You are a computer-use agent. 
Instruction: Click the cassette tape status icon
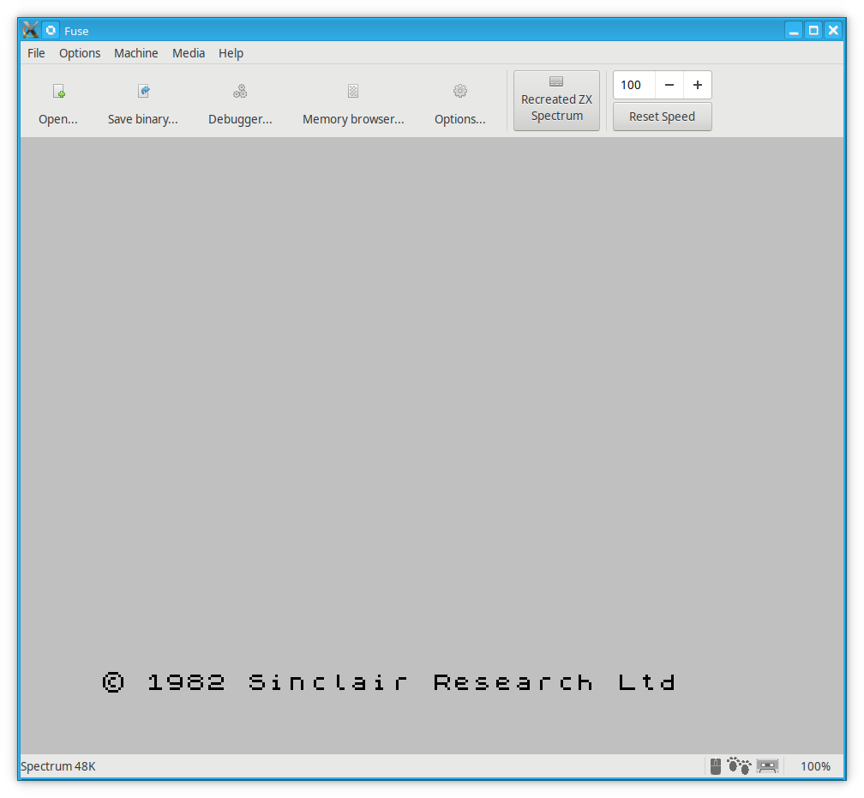[768, 766]
